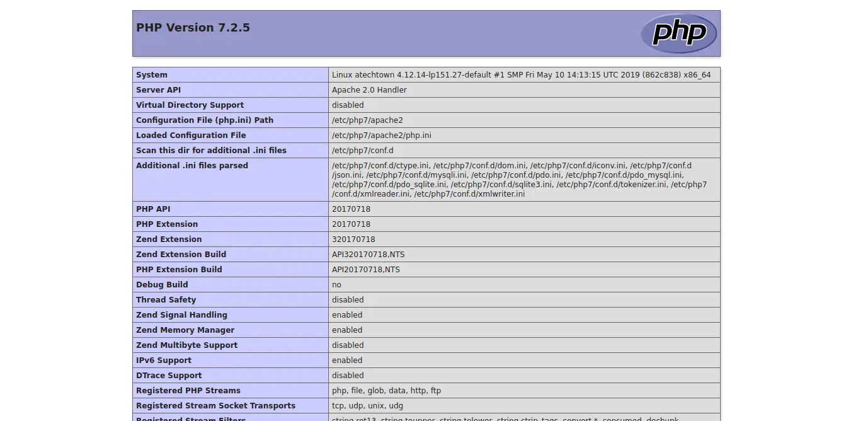Select 'Apache 2.0 Handler' value
Viewport: 853px width, 421px height.
coord(369,90)
